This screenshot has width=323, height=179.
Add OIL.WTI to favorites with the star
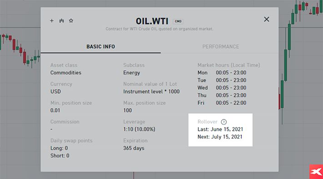click(x=71, y=20)
